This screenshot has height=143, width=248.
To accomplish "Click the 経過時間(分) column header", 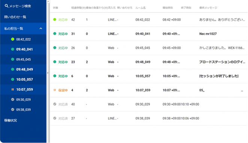I will pos(78,8).
